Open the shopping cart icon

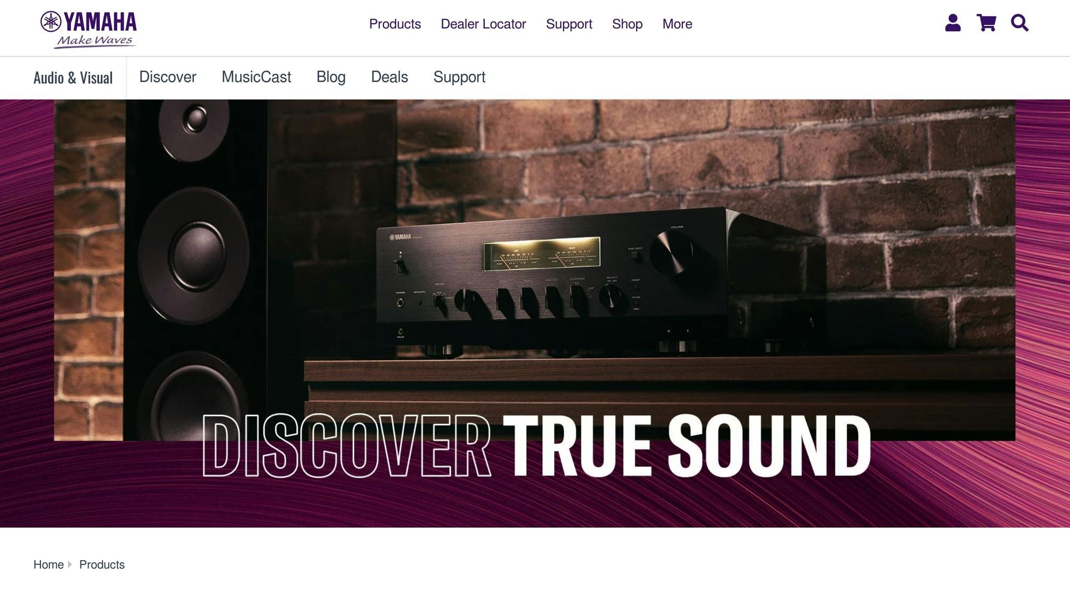pyautogui.click(x=986, y=23)
